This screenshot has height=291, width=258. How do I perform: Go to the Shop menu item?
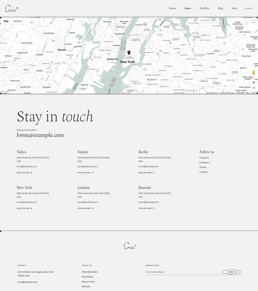click(x=234, y=8)
